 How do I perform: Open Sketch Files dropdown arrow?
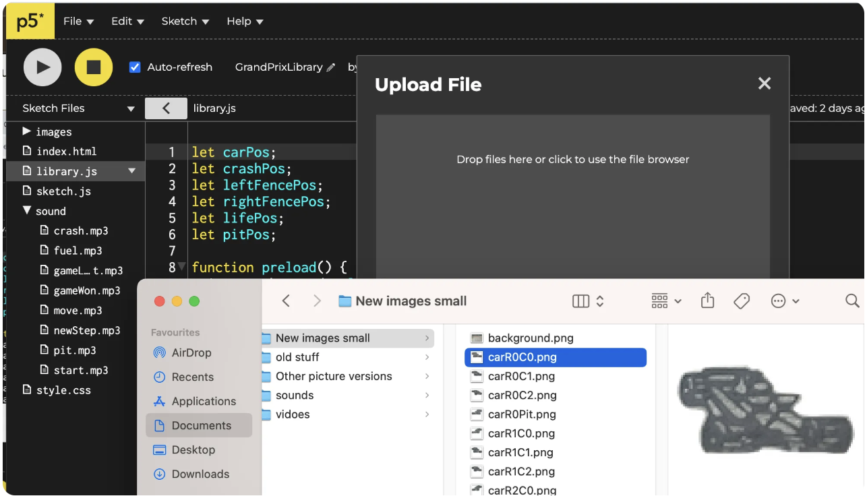(x=131, y=108)
